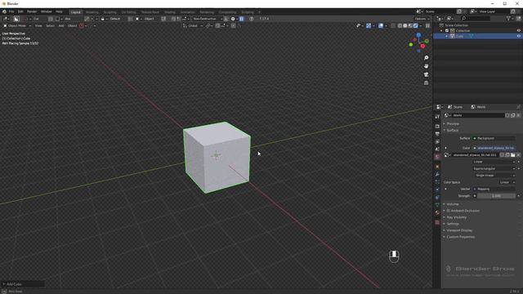Screen dimensions: 523x294
Task: Open the World properties tab icon
Action: click(437, 157)
